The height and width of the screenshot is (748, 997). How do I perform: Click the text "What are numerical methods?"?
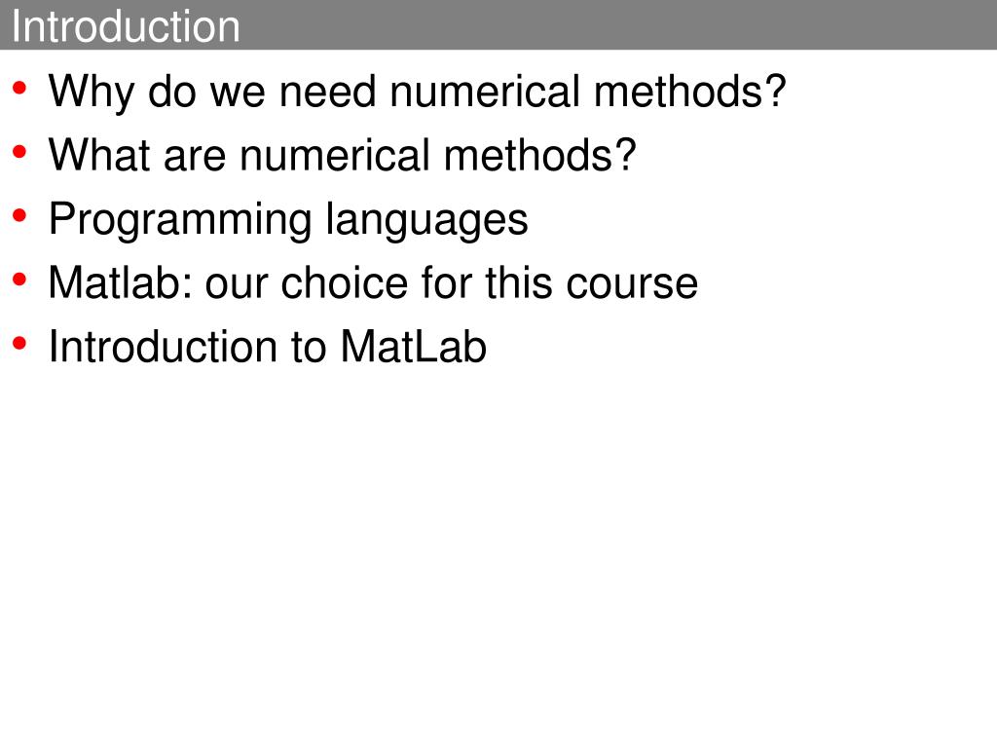[x=342, y=155]
